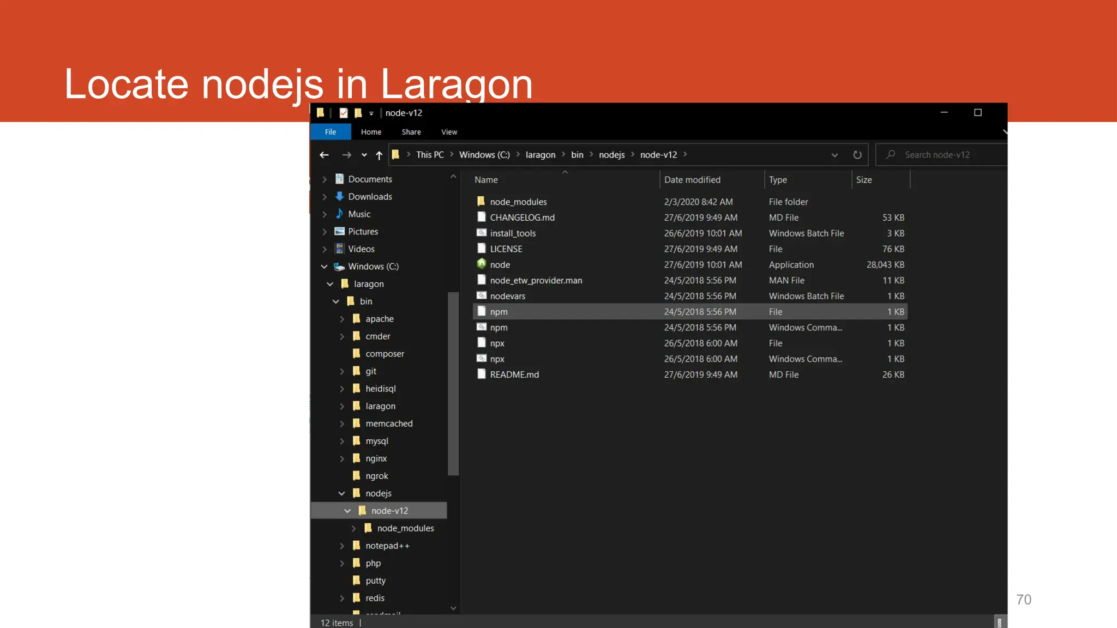Go back with the left arrow button

coord(324,155)
